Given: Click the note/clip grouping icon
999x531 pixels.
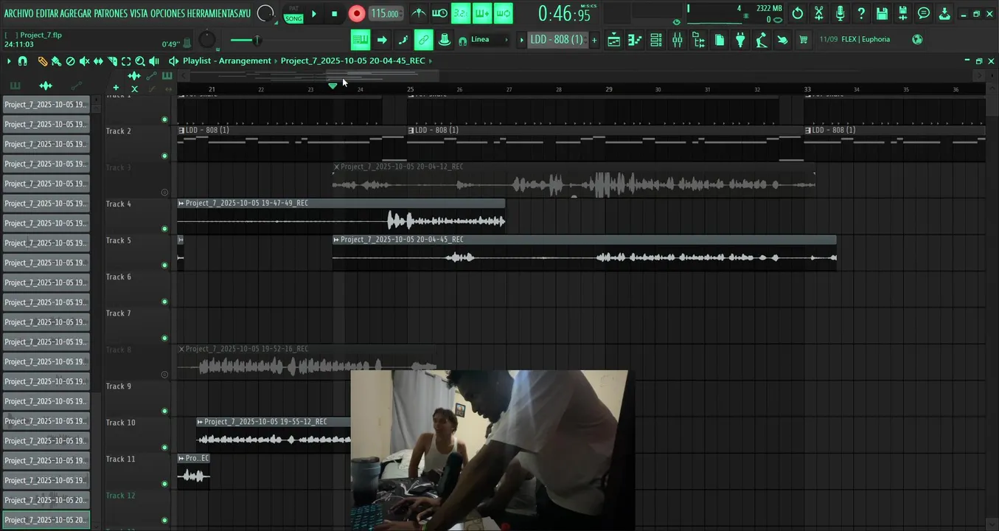Looking at the screenshot, I should [444, 40].
